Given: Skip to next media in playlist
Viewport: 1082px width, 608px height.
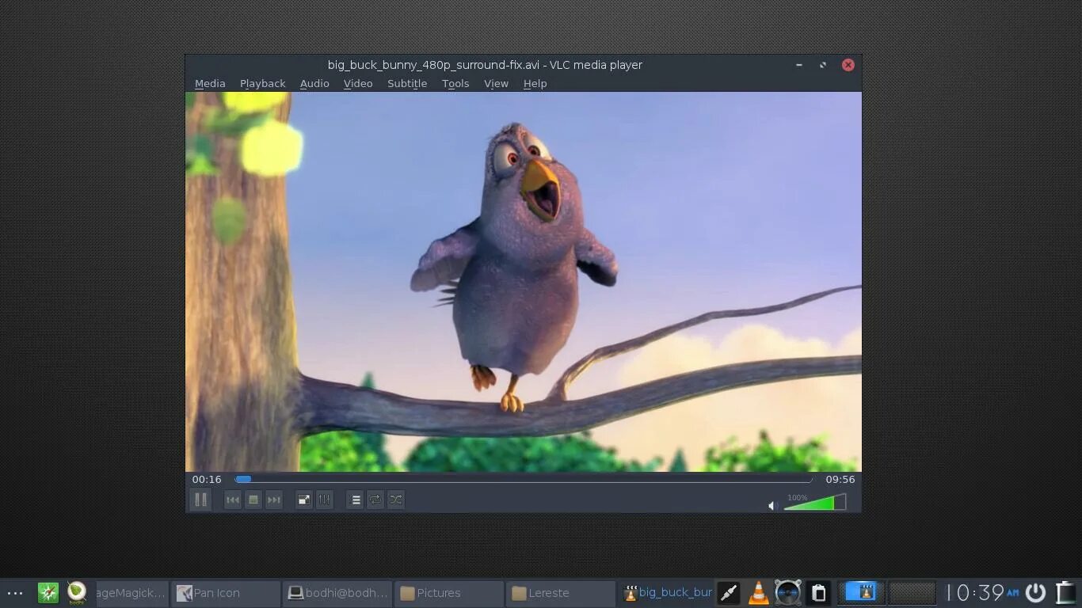Looking at the screenshot, I should 273,500.
